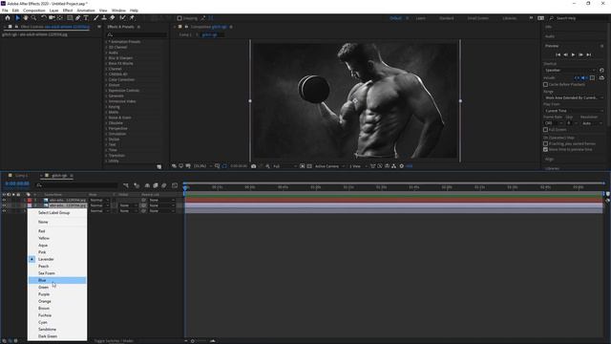Click the composition mini-flowchart icon in the timeline
611x344 pixels.
point(126,185)
